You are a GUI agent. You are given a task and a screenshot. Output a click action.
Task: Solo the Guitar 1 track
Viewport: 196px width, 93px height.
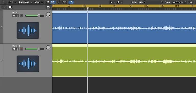tap(17, 16)
